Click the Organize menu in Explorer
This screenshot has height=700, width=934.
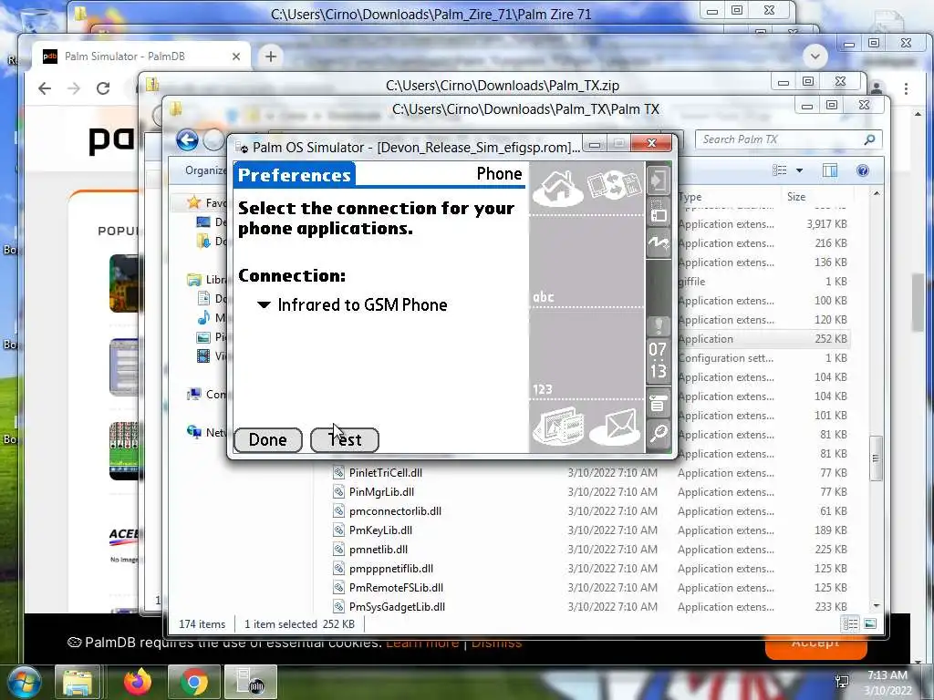205,170
